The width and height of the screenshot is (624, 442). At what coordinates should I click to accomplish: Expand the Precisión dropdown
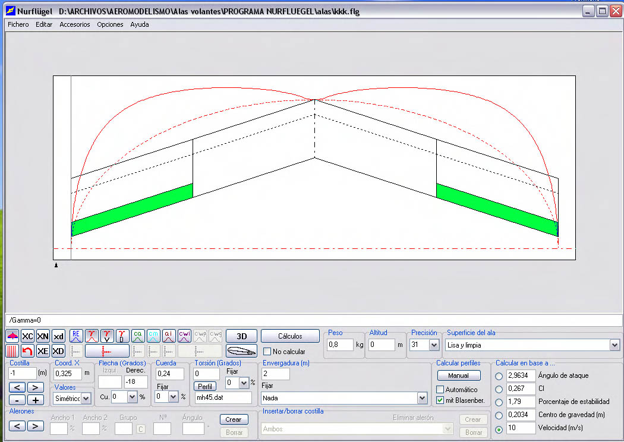[433, 345]
